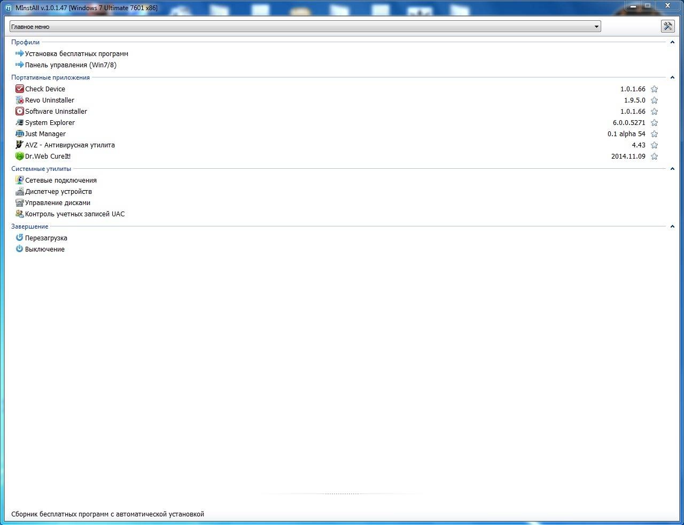Image resolution: width=684 pixels, height=525 pixels.
Task: Click the Check Device app icon
Action: [20, 89]
